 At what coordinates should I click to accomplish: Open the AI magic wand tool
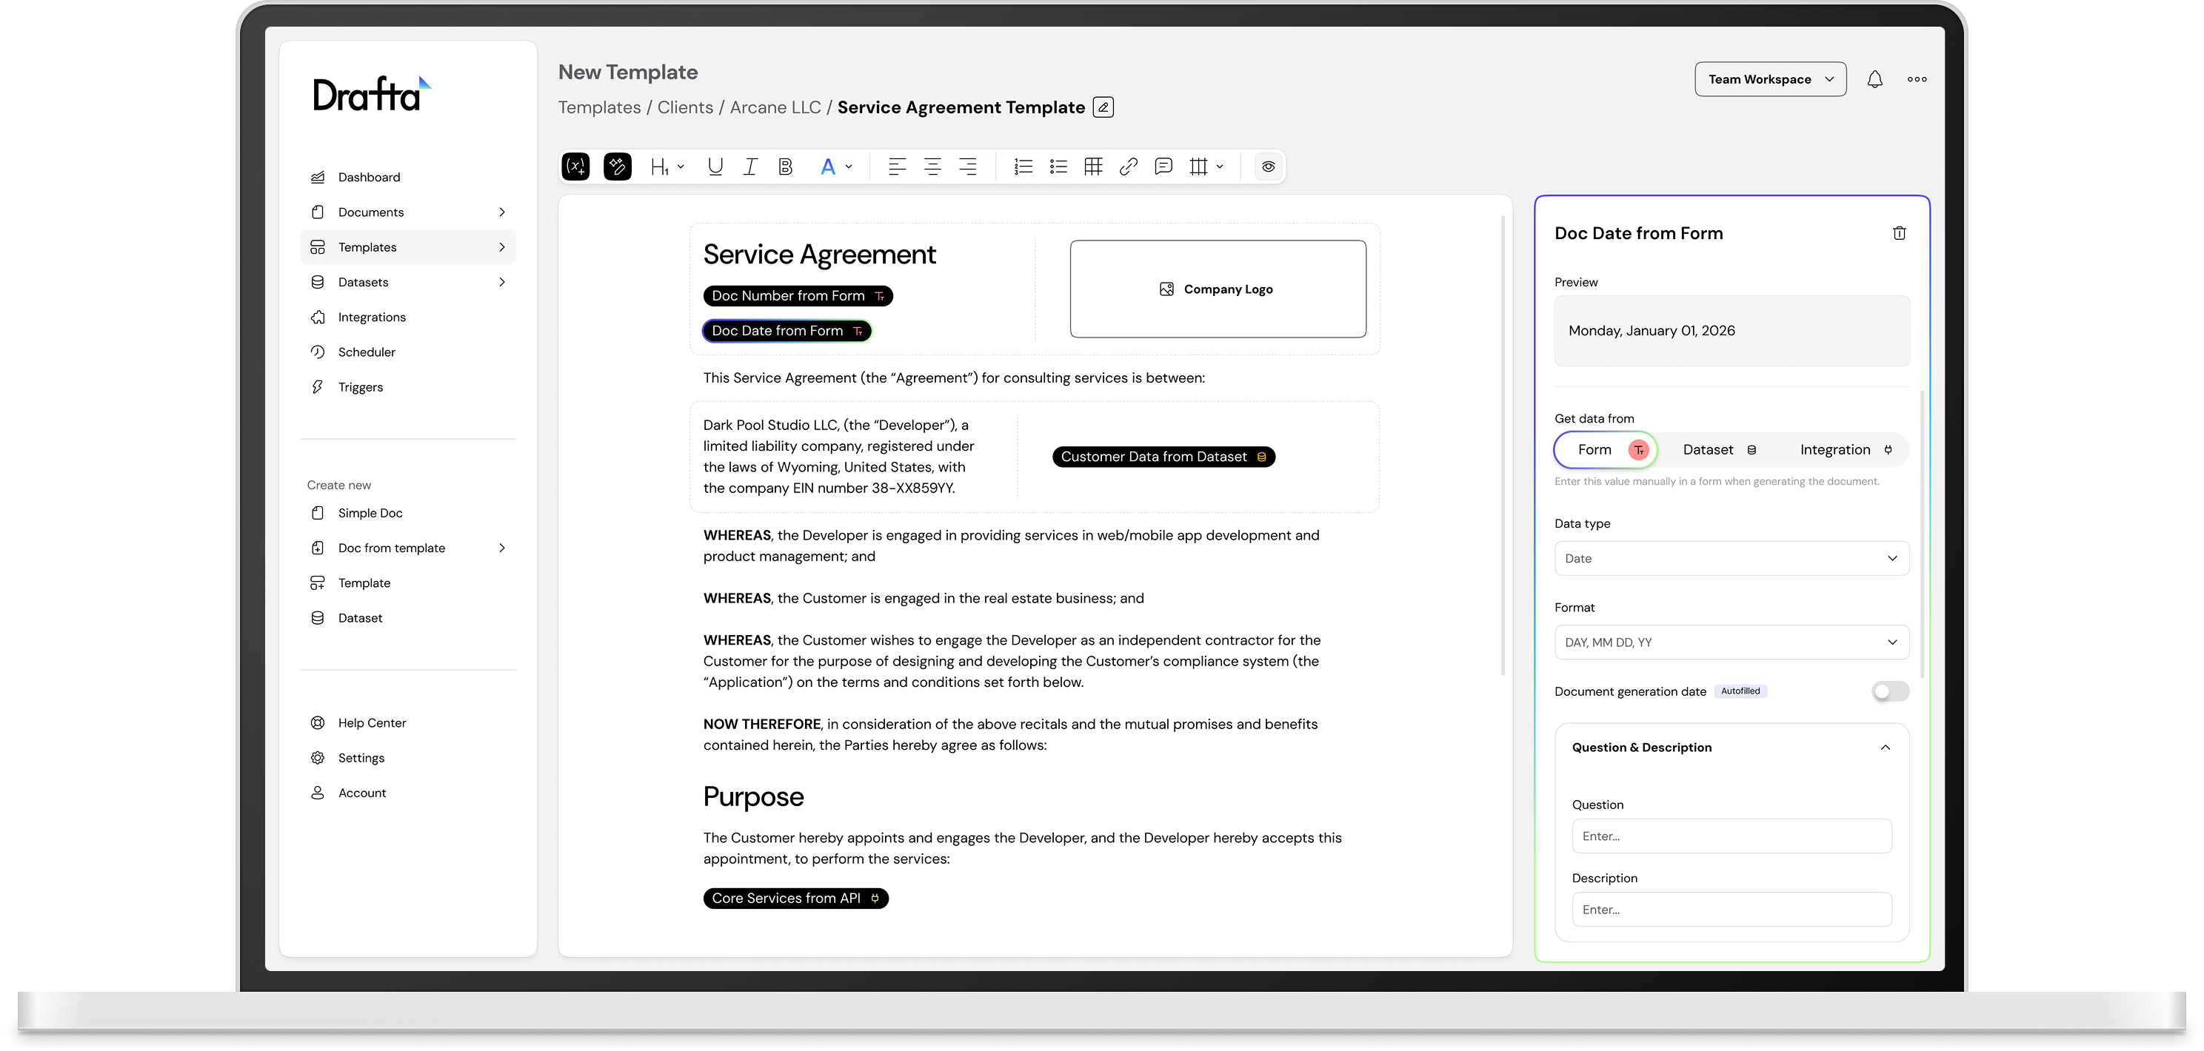pyautogui.click(x=618, y=167)
